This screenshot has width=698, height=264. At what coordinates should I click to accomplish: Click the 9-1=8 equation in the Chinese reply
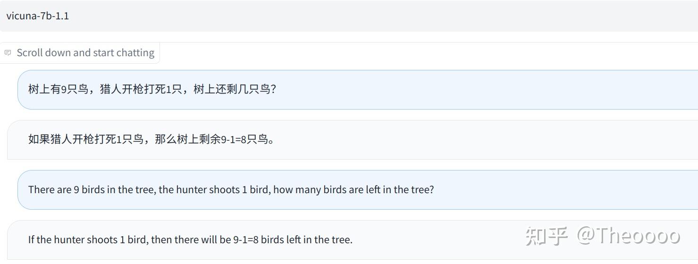(234, 140)
